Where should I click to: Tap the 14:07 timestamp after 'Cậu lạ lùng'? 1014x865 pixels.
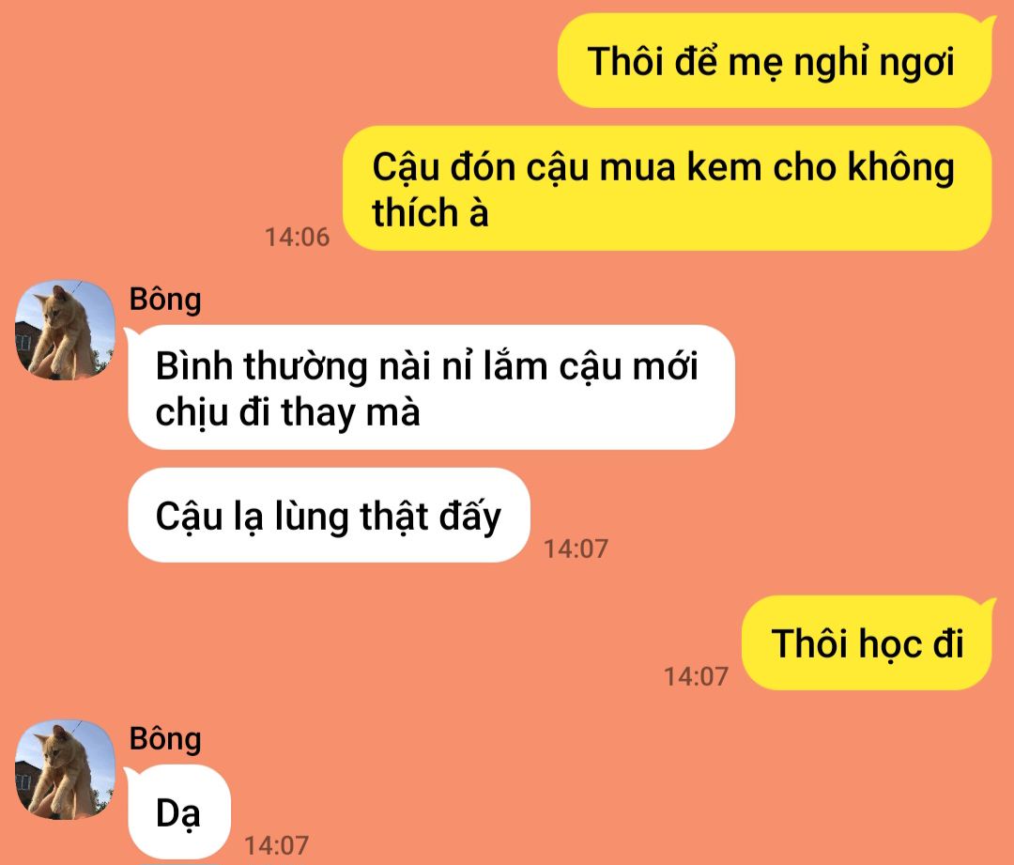[576, 548]
